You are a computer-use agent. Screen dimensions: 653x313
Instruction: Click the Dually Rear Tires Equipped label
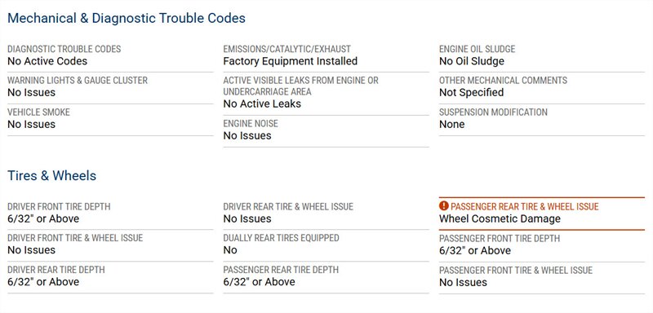click(x=281, y=238)
